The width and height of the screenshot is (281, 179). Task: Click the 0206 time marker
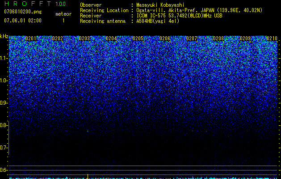click(165, 38)
